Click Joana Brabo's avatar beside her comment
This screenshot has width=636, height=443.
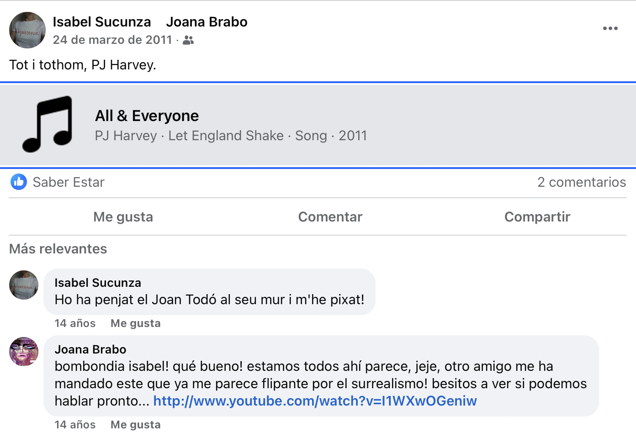24,352
